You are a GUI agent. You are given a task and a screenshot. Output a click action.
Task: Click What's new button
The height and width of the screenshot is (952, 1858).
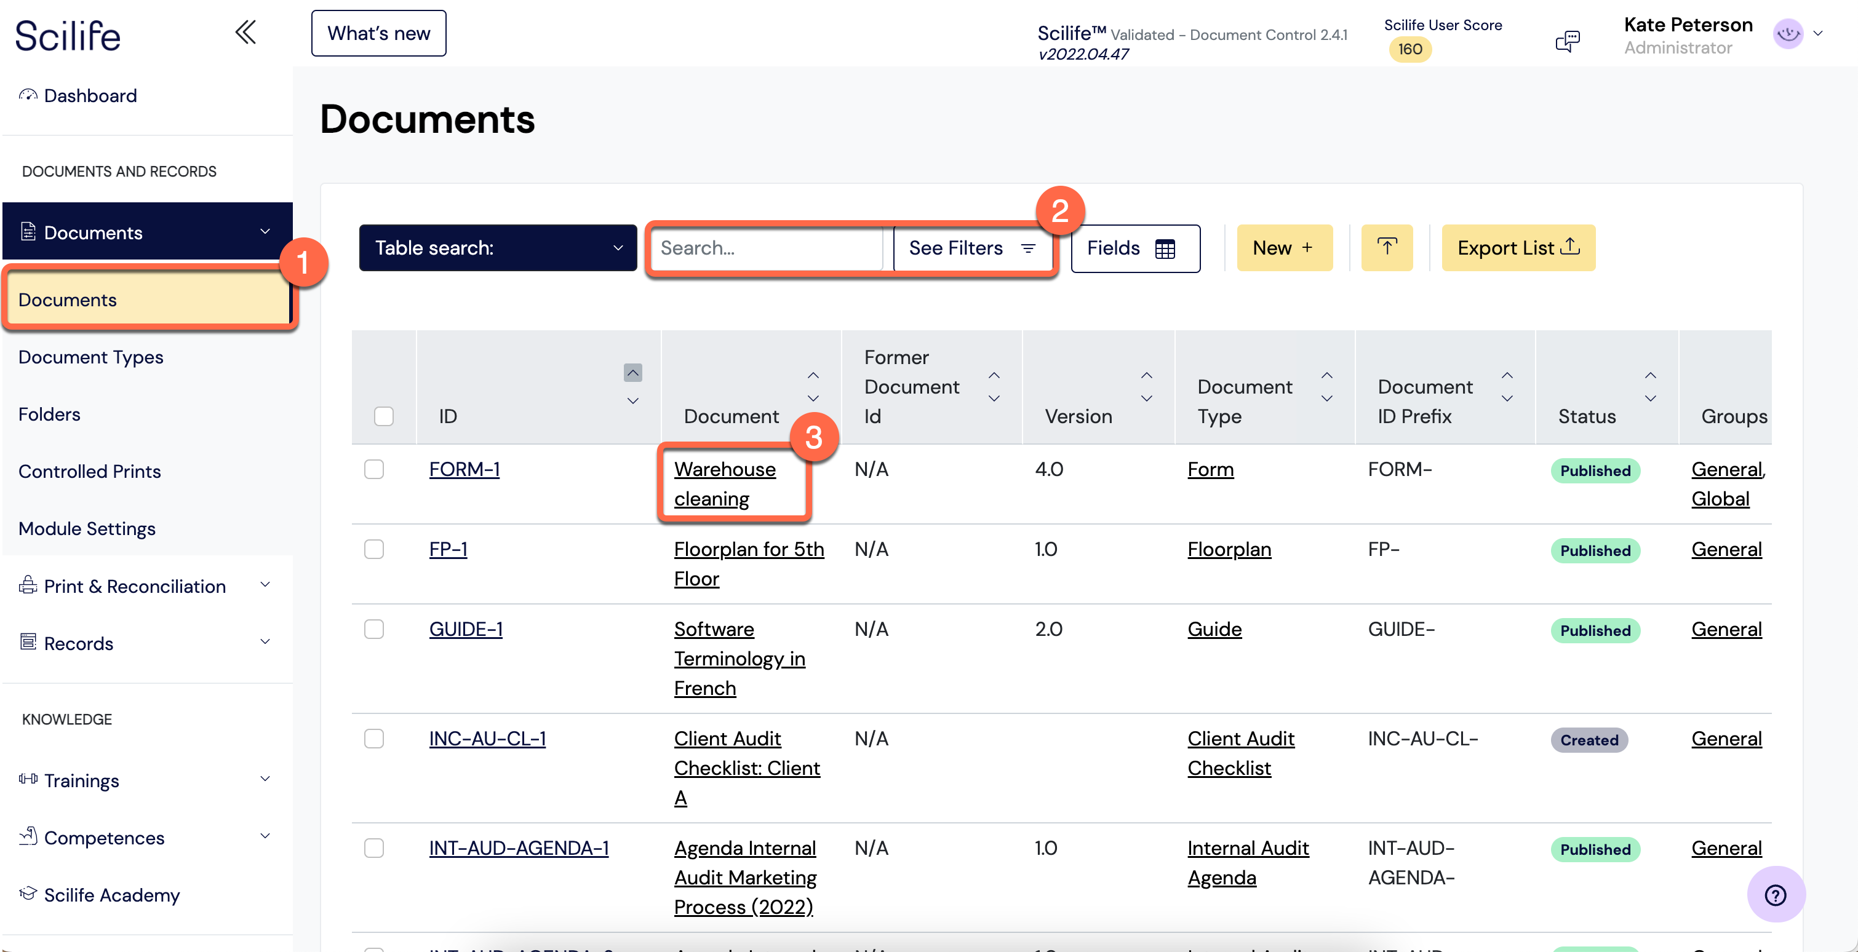378,33
